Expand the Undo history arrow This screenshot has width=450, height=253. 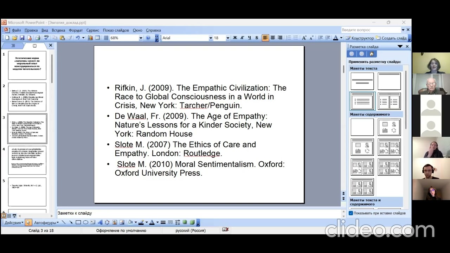83,38
